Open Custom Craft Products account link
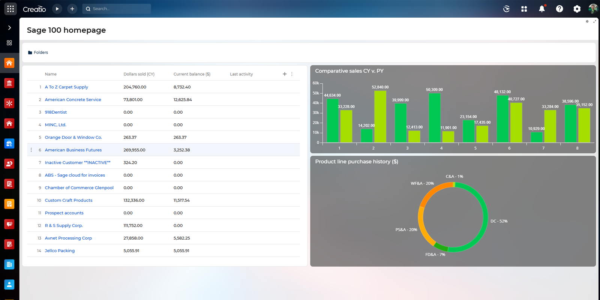600x300 pixels. click(x=69, y=200)
